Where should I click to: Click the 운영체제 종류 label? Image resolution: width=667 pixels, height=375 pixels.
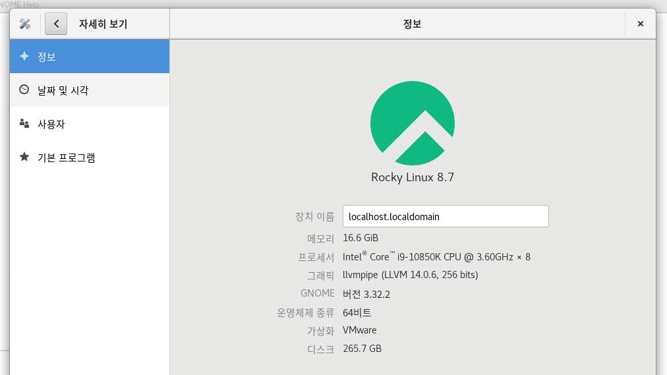305,313
